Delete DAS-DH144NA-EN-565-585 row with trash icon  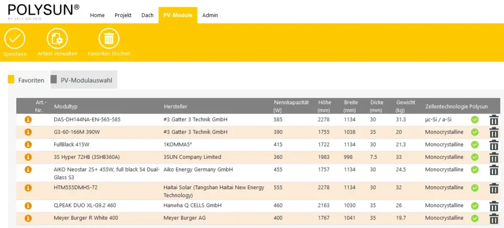494,120
